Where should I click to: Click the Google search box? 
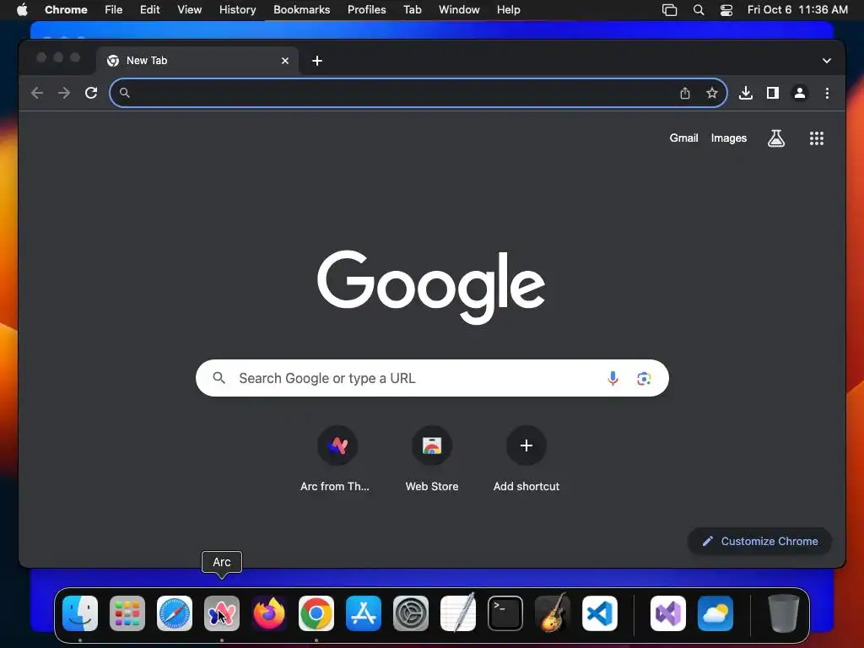tap(432, 378)
